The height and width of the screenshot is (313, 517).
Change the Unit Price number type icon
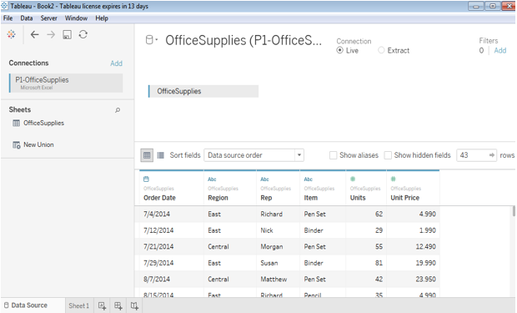(x=394, y=179)
